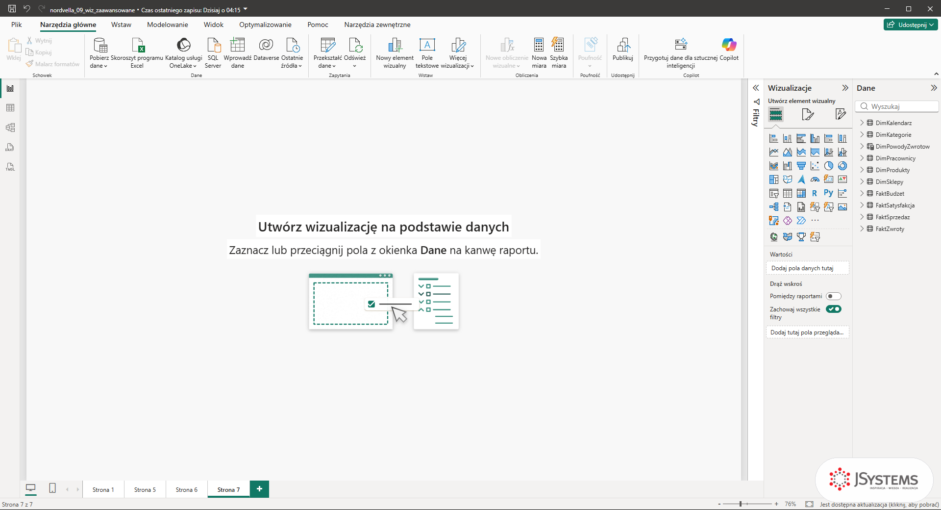Open the Plik menu

click(17, 25)
